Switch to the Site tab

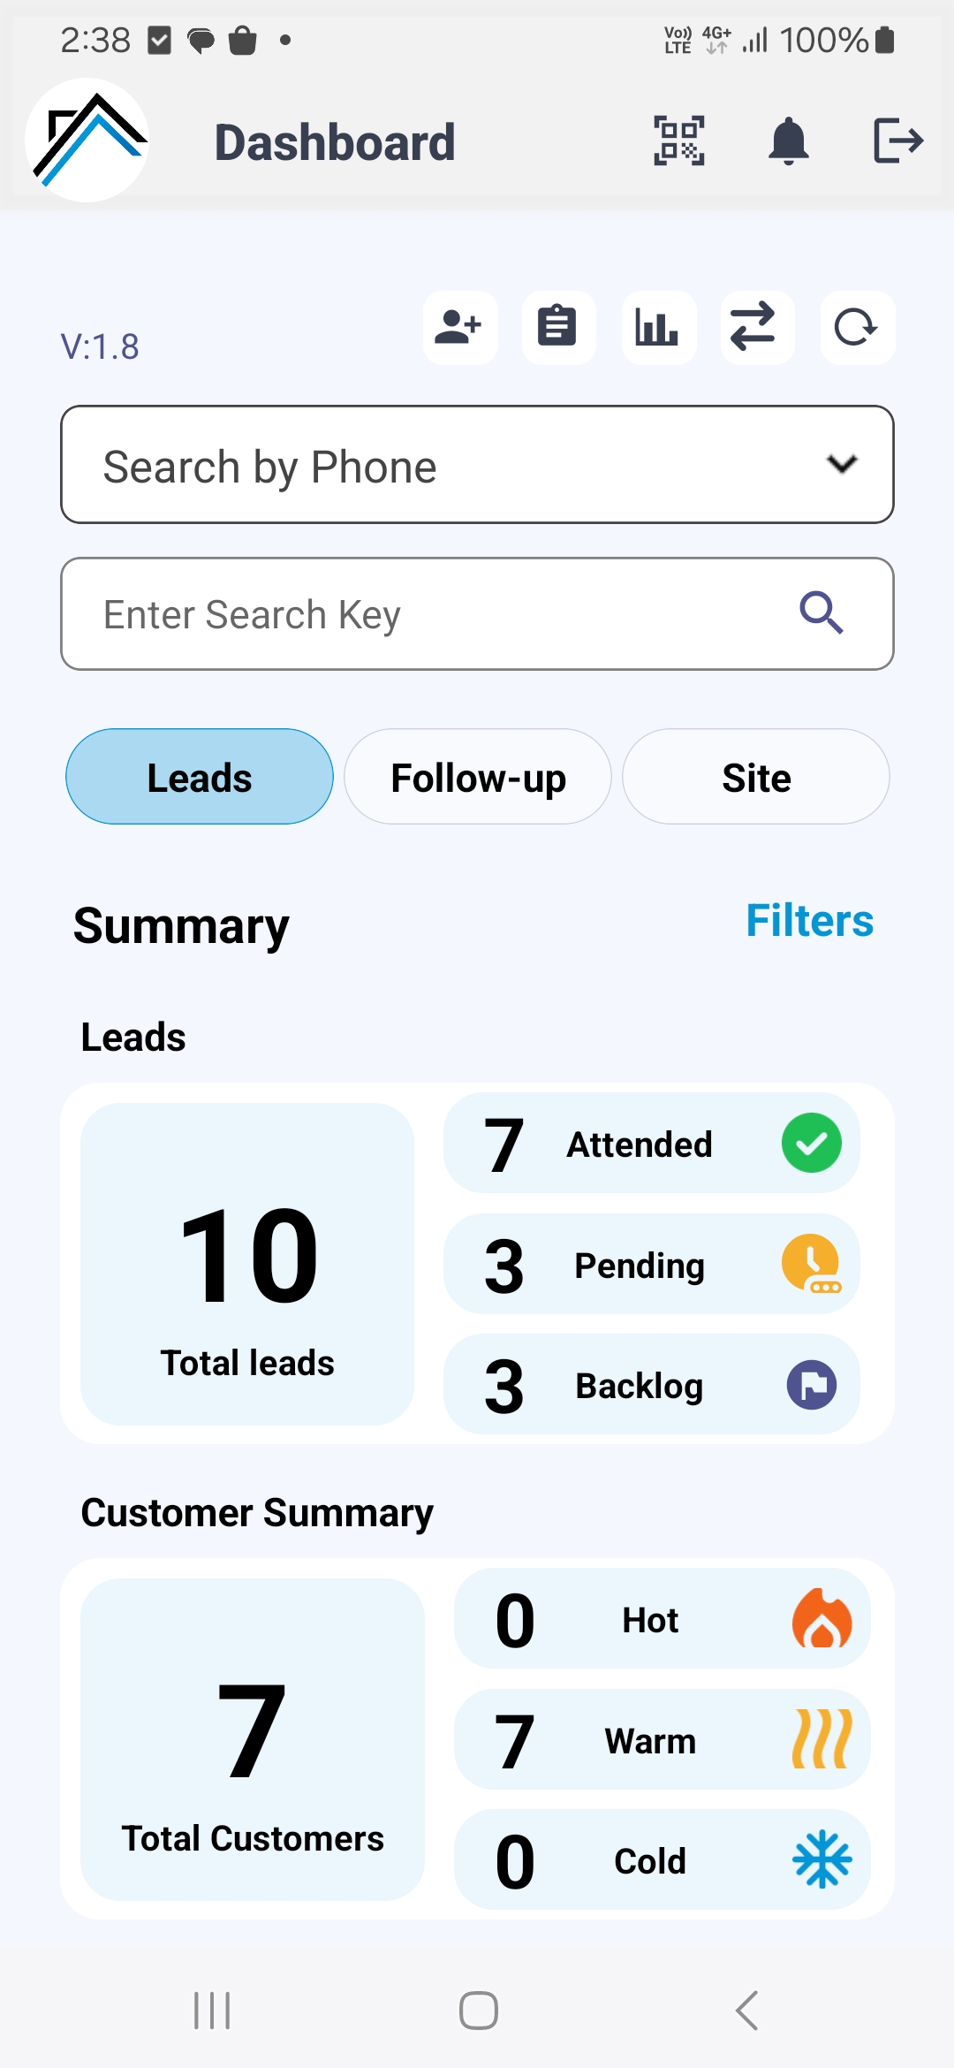pos(756,777)
